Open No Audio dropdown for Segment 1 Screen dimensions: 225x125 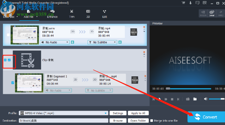click(58, 90)
